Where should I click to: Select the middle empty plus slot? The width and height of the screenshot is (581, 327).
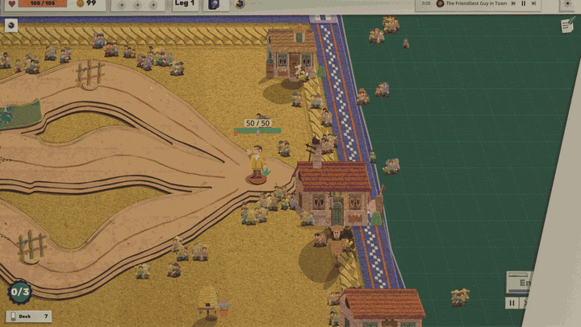pyautogui.click(x=137, y=5)
